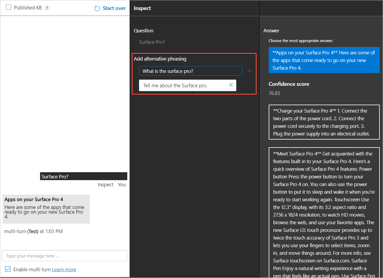
Task: Click the 'Surface Pro?' question in Inspect panel
Action: pyautogui.click(x=152, y=42)
